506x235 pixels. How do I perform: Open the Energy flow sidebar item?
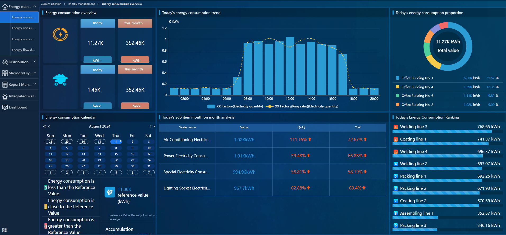23,50
